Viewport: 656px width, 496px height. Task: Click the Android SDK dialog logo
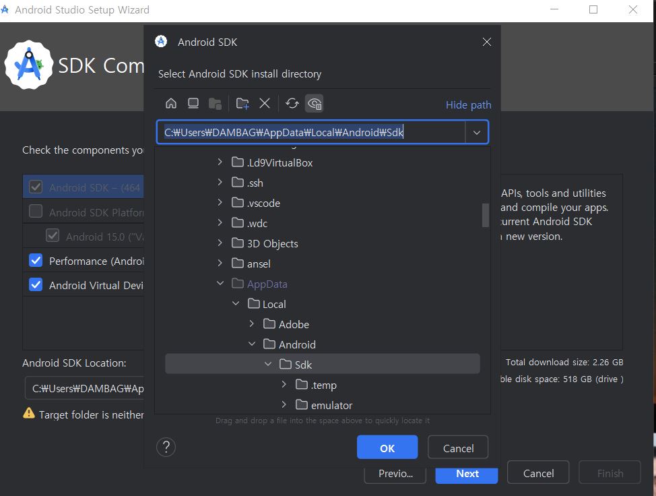point(161,41)
